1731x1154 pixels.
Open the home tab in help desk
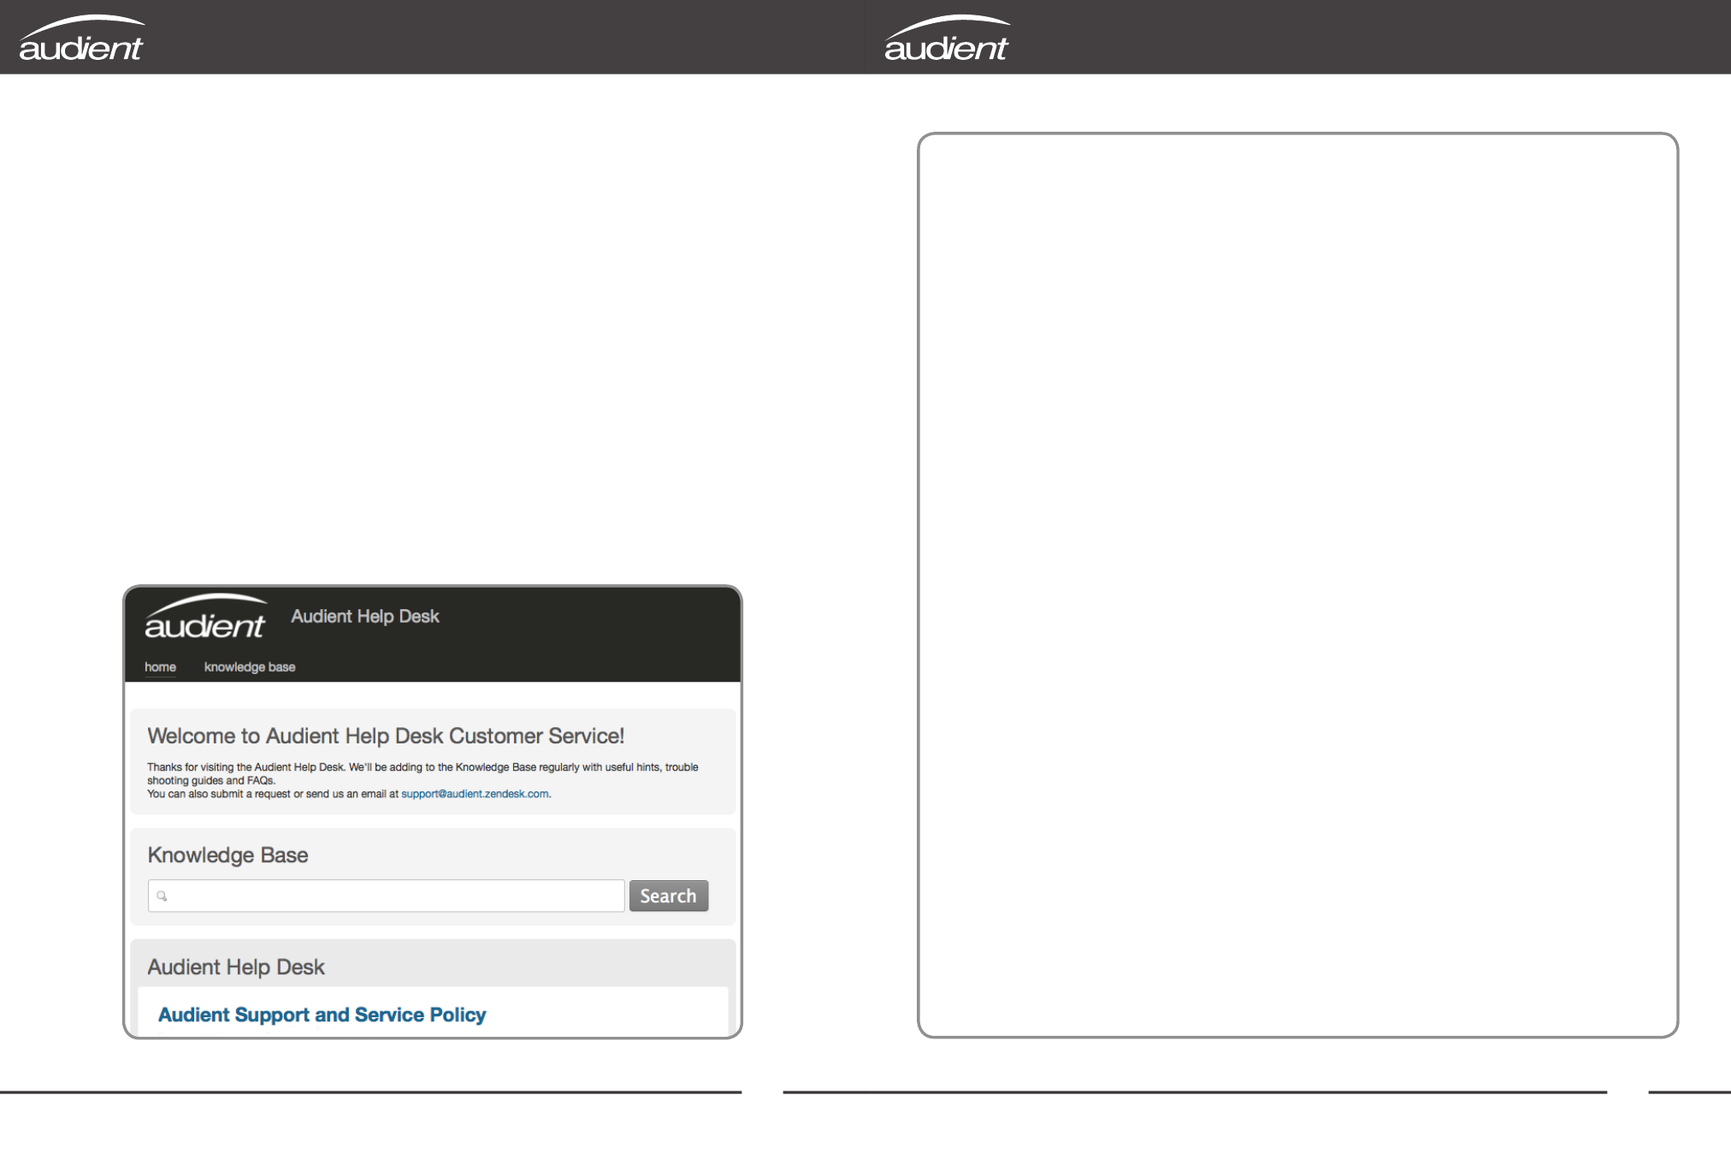pos(160,667)
